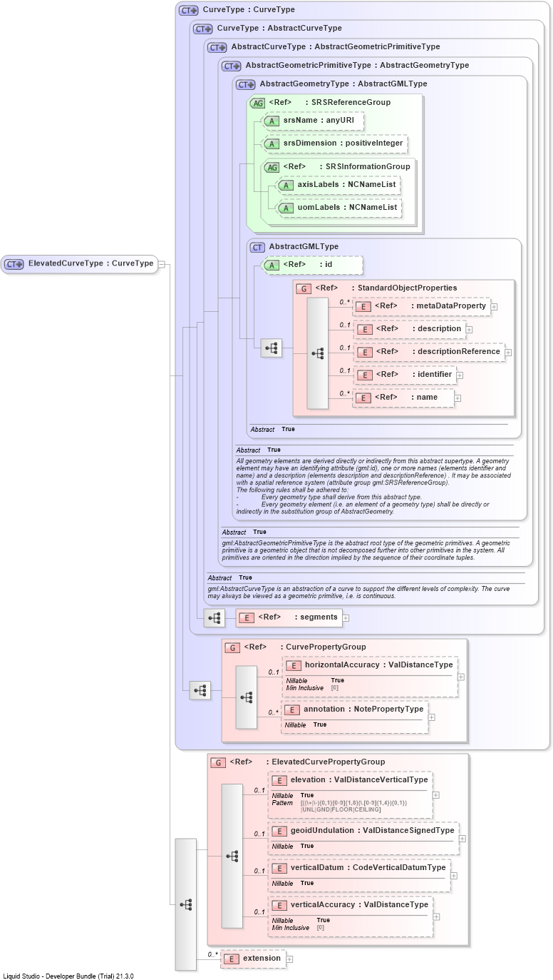Expand the verticalDatum element
The height and width of the screenshot is (980, 553).
454,875
